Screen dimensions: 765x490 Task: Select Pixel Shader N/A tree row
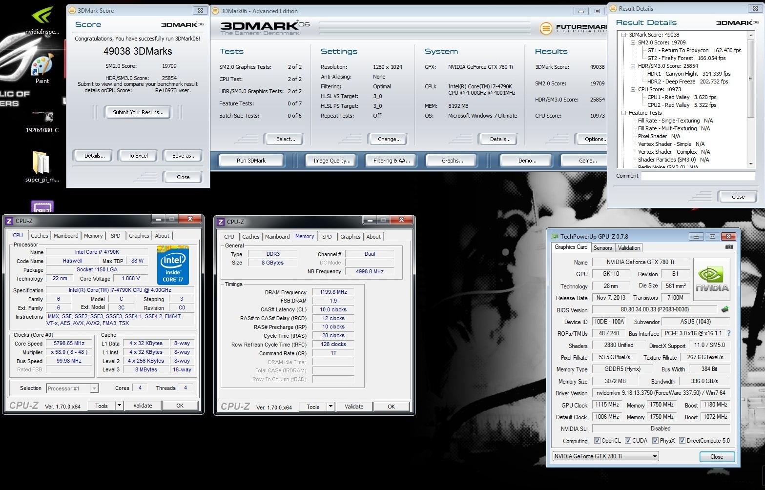[x=659, y=136]
